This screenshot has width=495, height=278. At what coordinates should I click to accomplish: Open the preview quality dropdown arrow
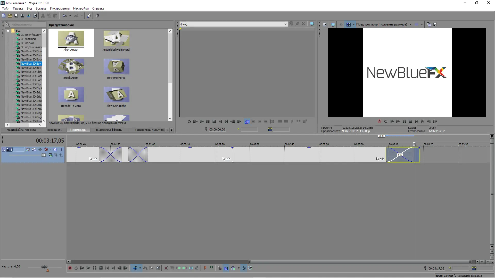click(410, 24)
